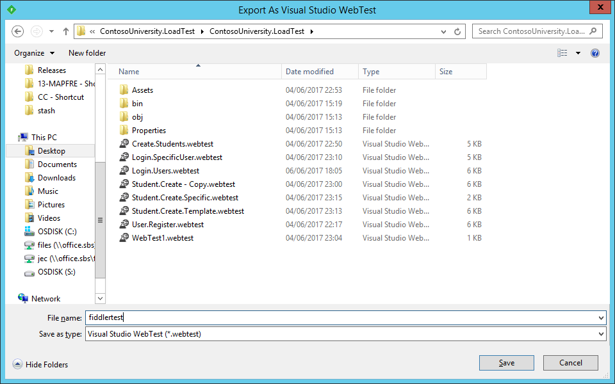Click the Save button
This screenshot has width=615, height=384.
(x=506, y=363)
